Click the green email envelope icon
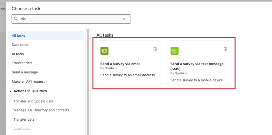Screen dimensions: 272x135 pos(104,51)
